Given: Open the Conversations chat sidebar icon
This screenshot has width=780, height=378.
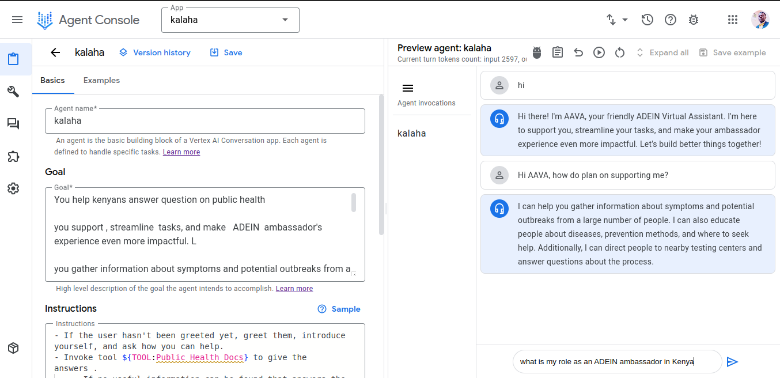Looking at the screenshot, I should click(x=13, y=123).
